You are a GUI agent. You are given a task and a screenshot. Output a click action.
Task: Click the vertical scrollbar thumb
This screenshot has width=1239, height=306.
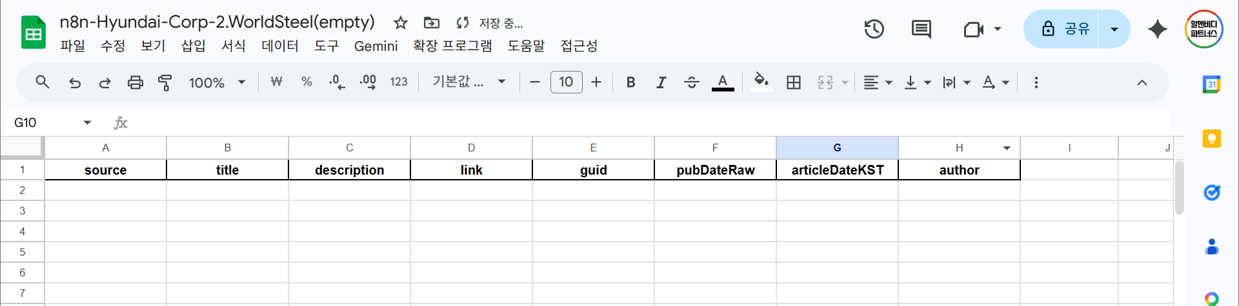(x=1179, y=187)
